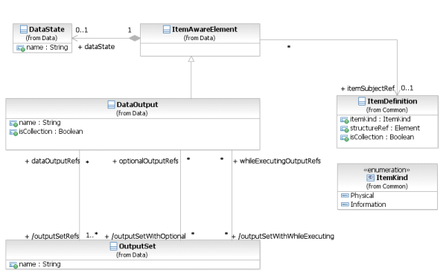Select the name attribute in DataState
The width and height of the screenshot is (446, 276).
point(42,48)
